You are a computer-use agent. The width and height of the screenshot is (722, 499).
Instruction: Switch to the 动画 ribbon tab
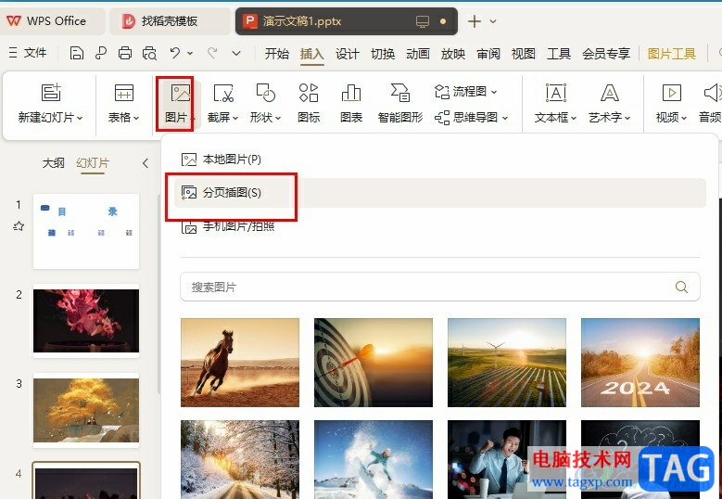click(x=418, y=54)
